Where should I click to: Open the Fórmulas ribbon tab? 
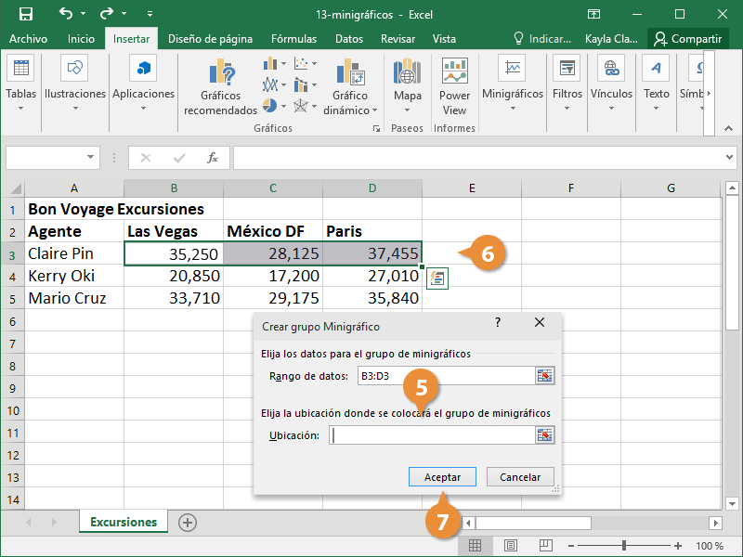click(x=293, y=39)
